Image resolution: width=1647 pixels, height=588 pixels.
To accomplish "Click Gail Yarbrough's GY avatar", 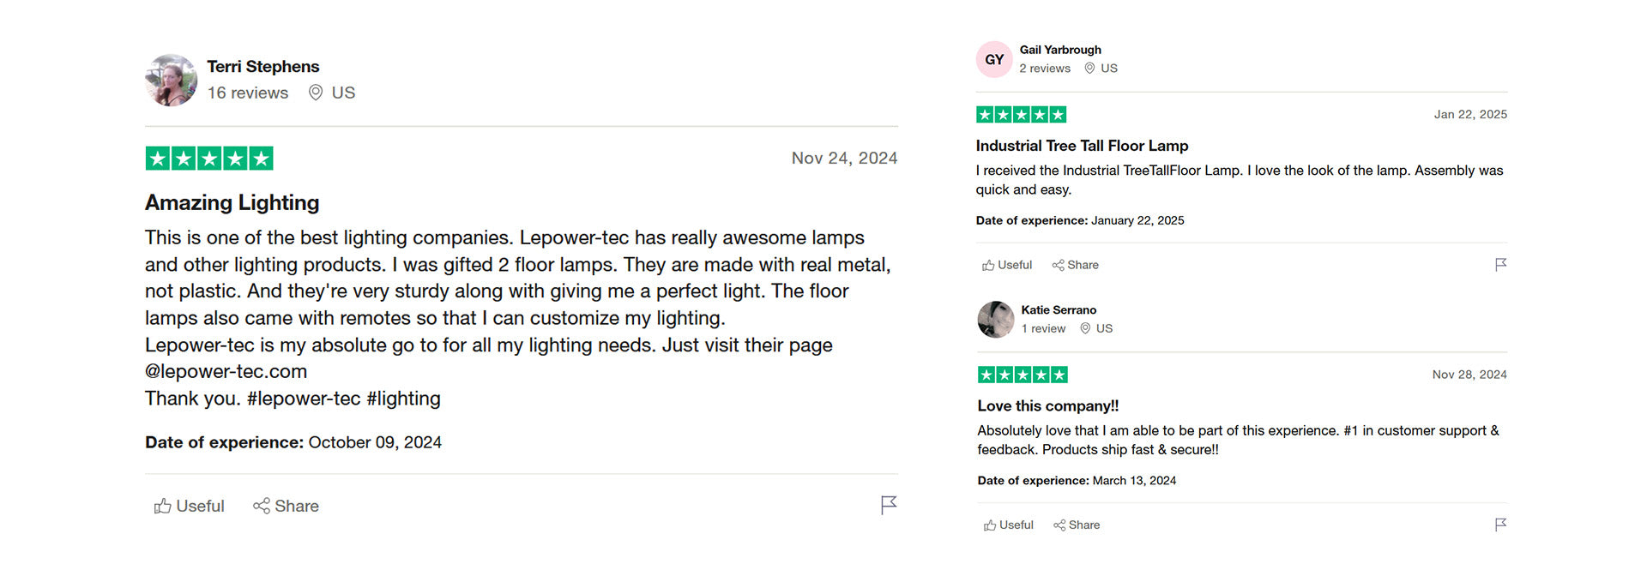I will (994, 59).
